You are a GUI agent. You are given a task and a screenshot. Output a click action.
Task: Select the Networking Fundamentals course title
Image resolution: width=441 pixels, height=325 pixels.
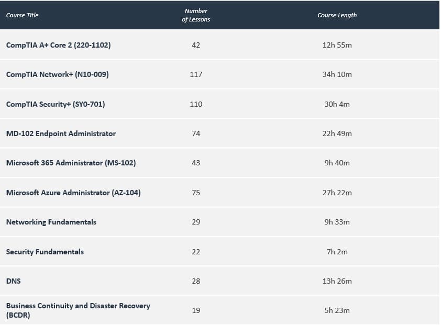pyautogui.click(x=51, y=222)
